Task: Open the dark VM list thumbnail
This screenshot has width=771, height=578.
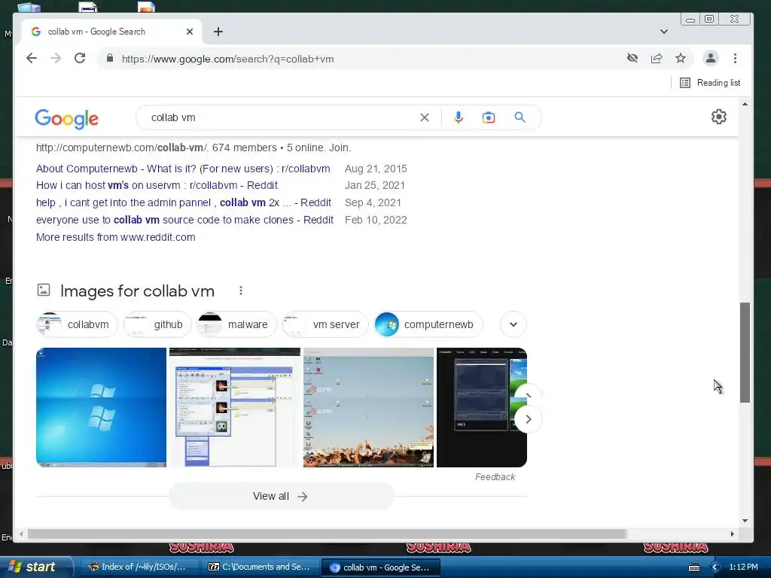Action: click(481, 407)
